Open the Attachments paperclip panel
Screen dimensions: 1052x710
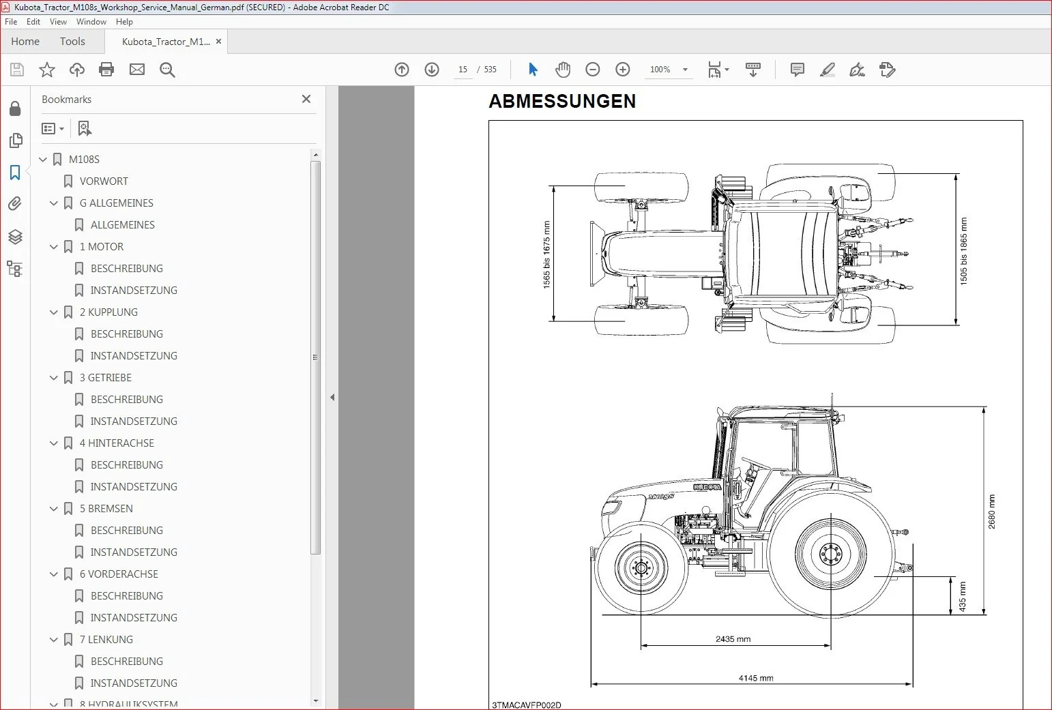[x=15, y=204]
